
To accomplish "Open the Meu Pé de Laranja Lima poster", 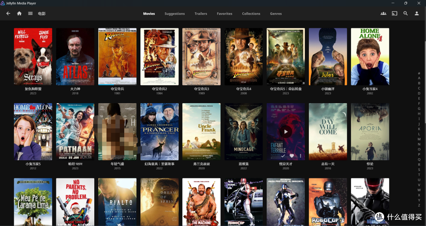I will [33, 202].
